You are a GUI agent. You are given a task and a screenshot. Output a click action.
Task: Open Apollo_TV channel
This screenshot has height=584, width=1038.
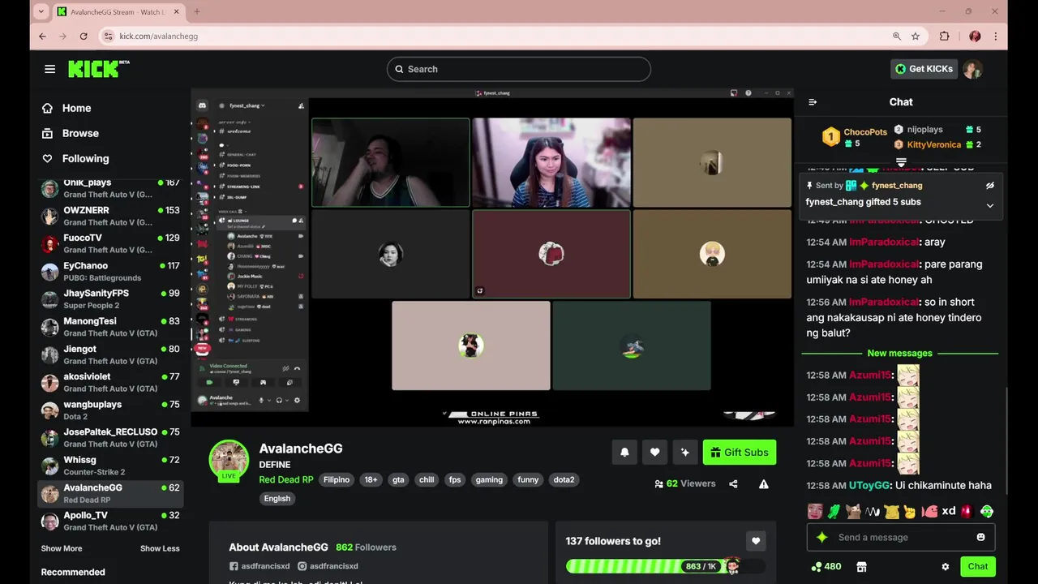pos(110,521)
